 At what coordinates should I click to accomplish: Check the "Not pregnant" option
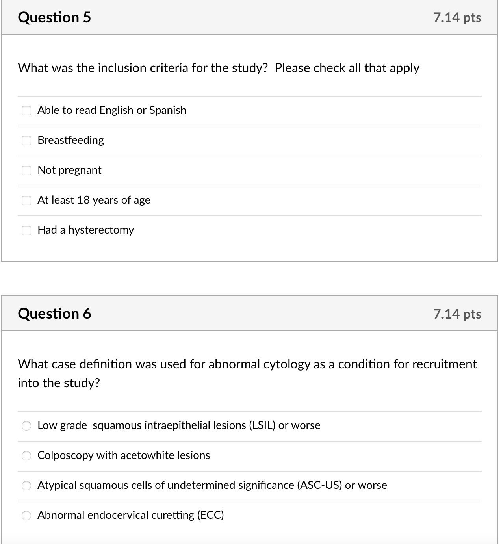[26, 171]
